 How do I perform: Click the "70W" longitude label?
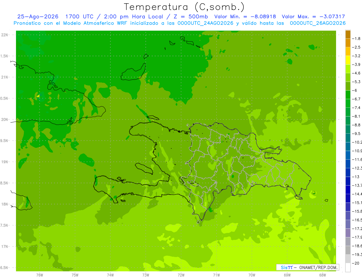(x=252, y=275)
